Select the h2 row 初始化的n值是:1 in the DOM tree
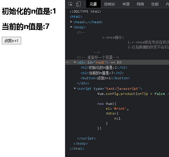 [x=104, y=68]
